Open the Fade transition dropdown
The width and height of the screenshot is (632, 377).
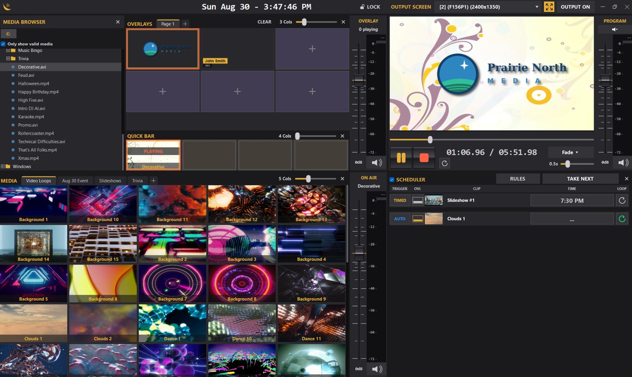click(x=571, y=152)
